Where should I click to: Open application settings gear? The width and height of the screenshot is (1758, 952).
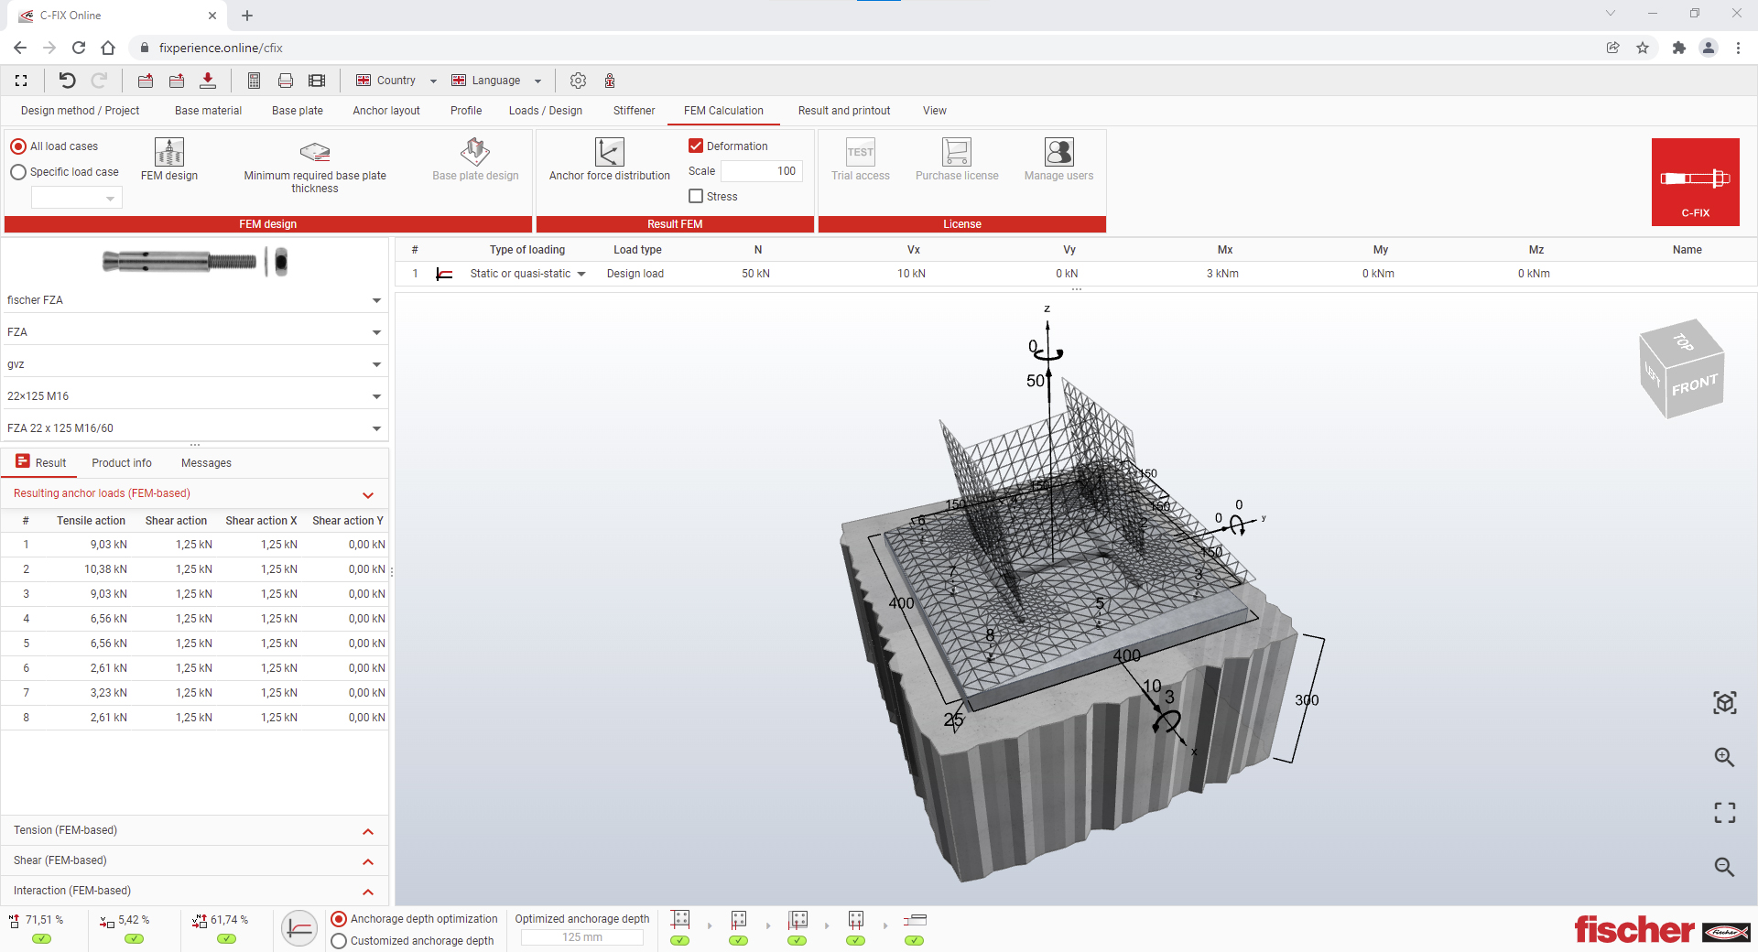click(578, 81)
